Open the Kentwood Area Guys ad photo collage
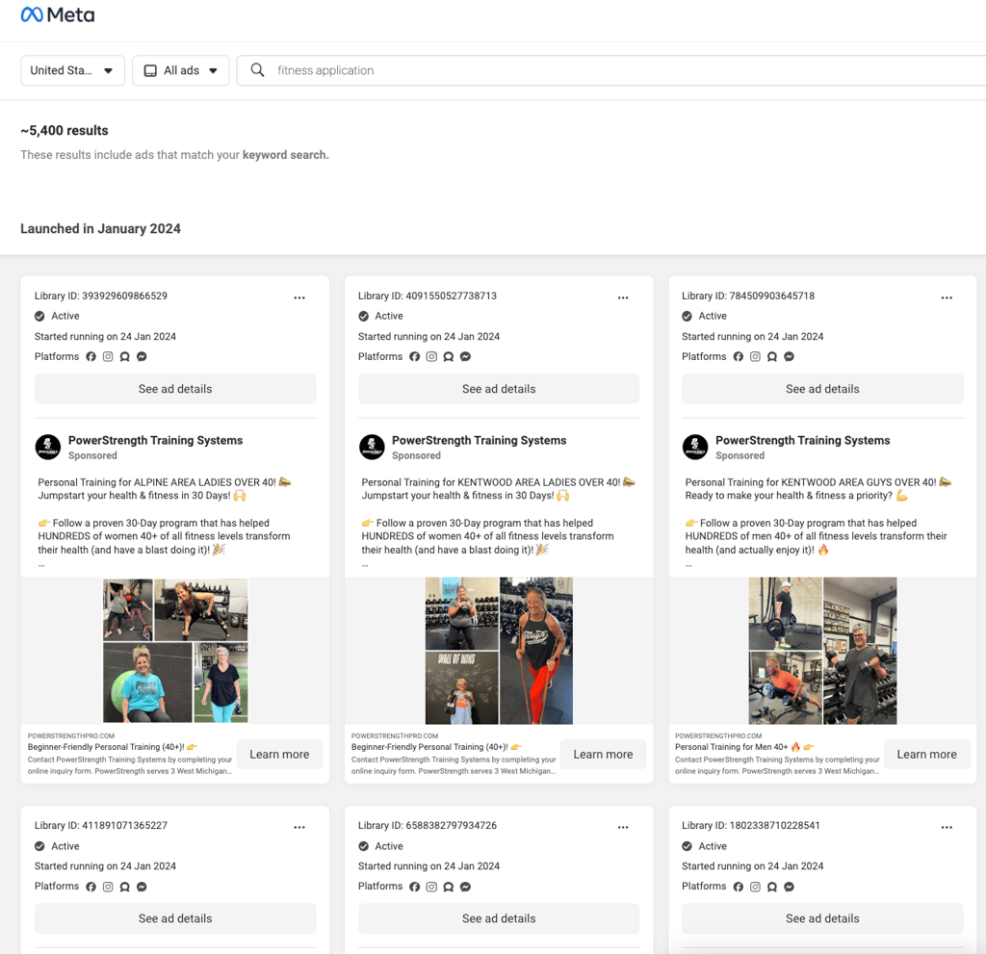This screenshot has height=954, width=986. (x=822, y=650)
